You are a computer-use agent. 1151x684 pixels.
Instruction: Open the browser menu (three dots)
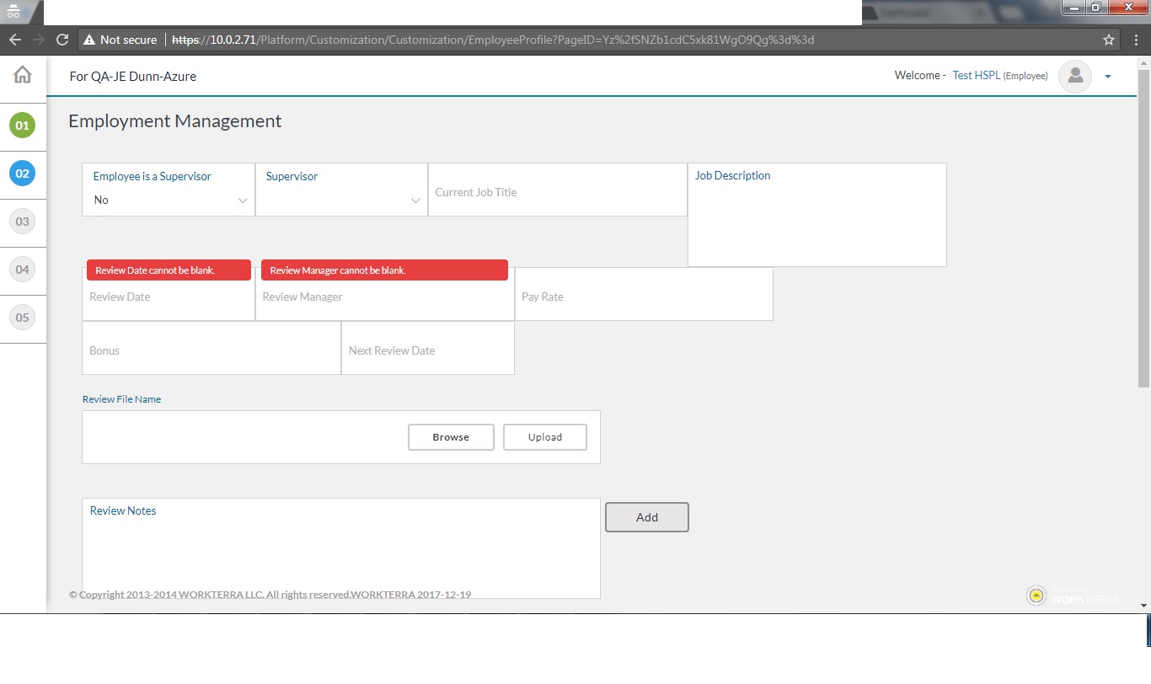1135,40
